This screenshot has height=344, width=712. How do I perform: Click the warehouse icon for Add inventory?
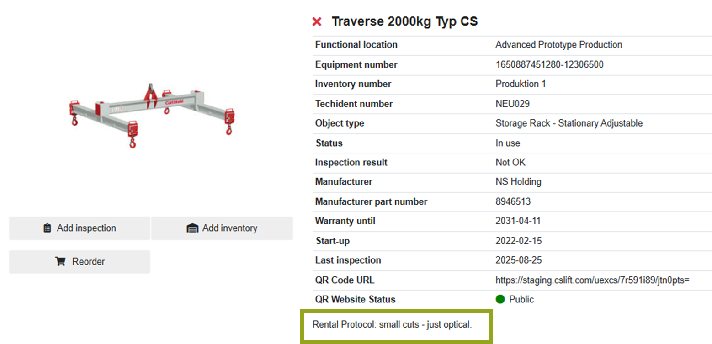point(192,228)
